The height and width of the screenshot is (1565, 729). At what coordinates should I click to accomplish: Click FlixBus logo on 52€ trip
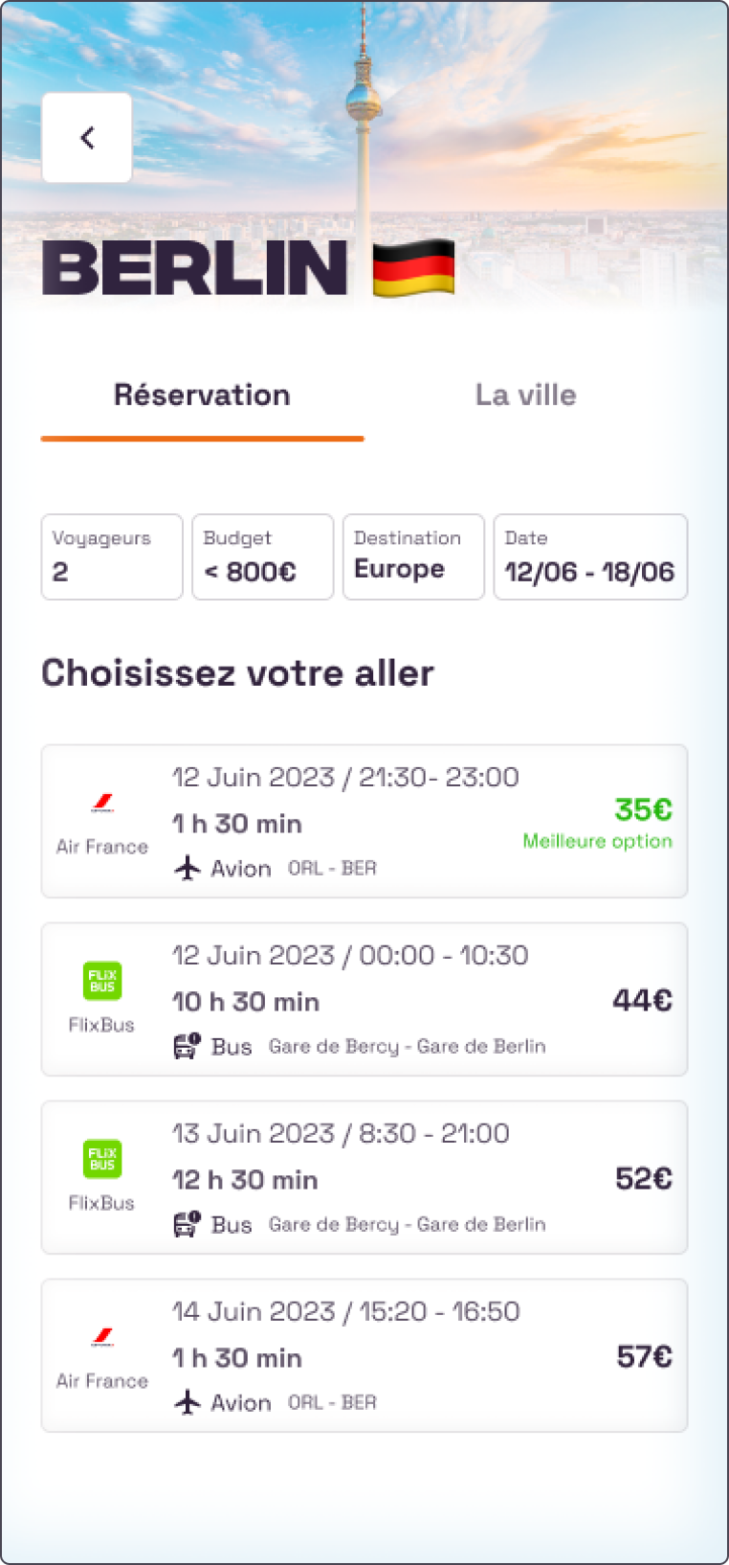[102, 1159]
